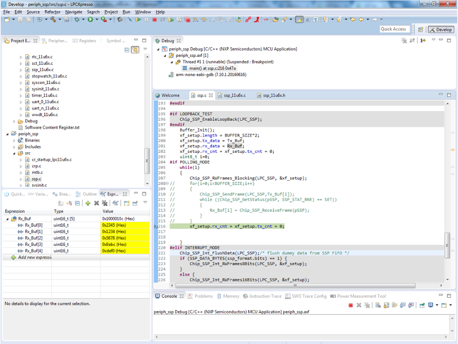Viewport: 458px width, 344px height.
Task: Expand the Includes node under periph_ssp
Action: tap(15, 147)
